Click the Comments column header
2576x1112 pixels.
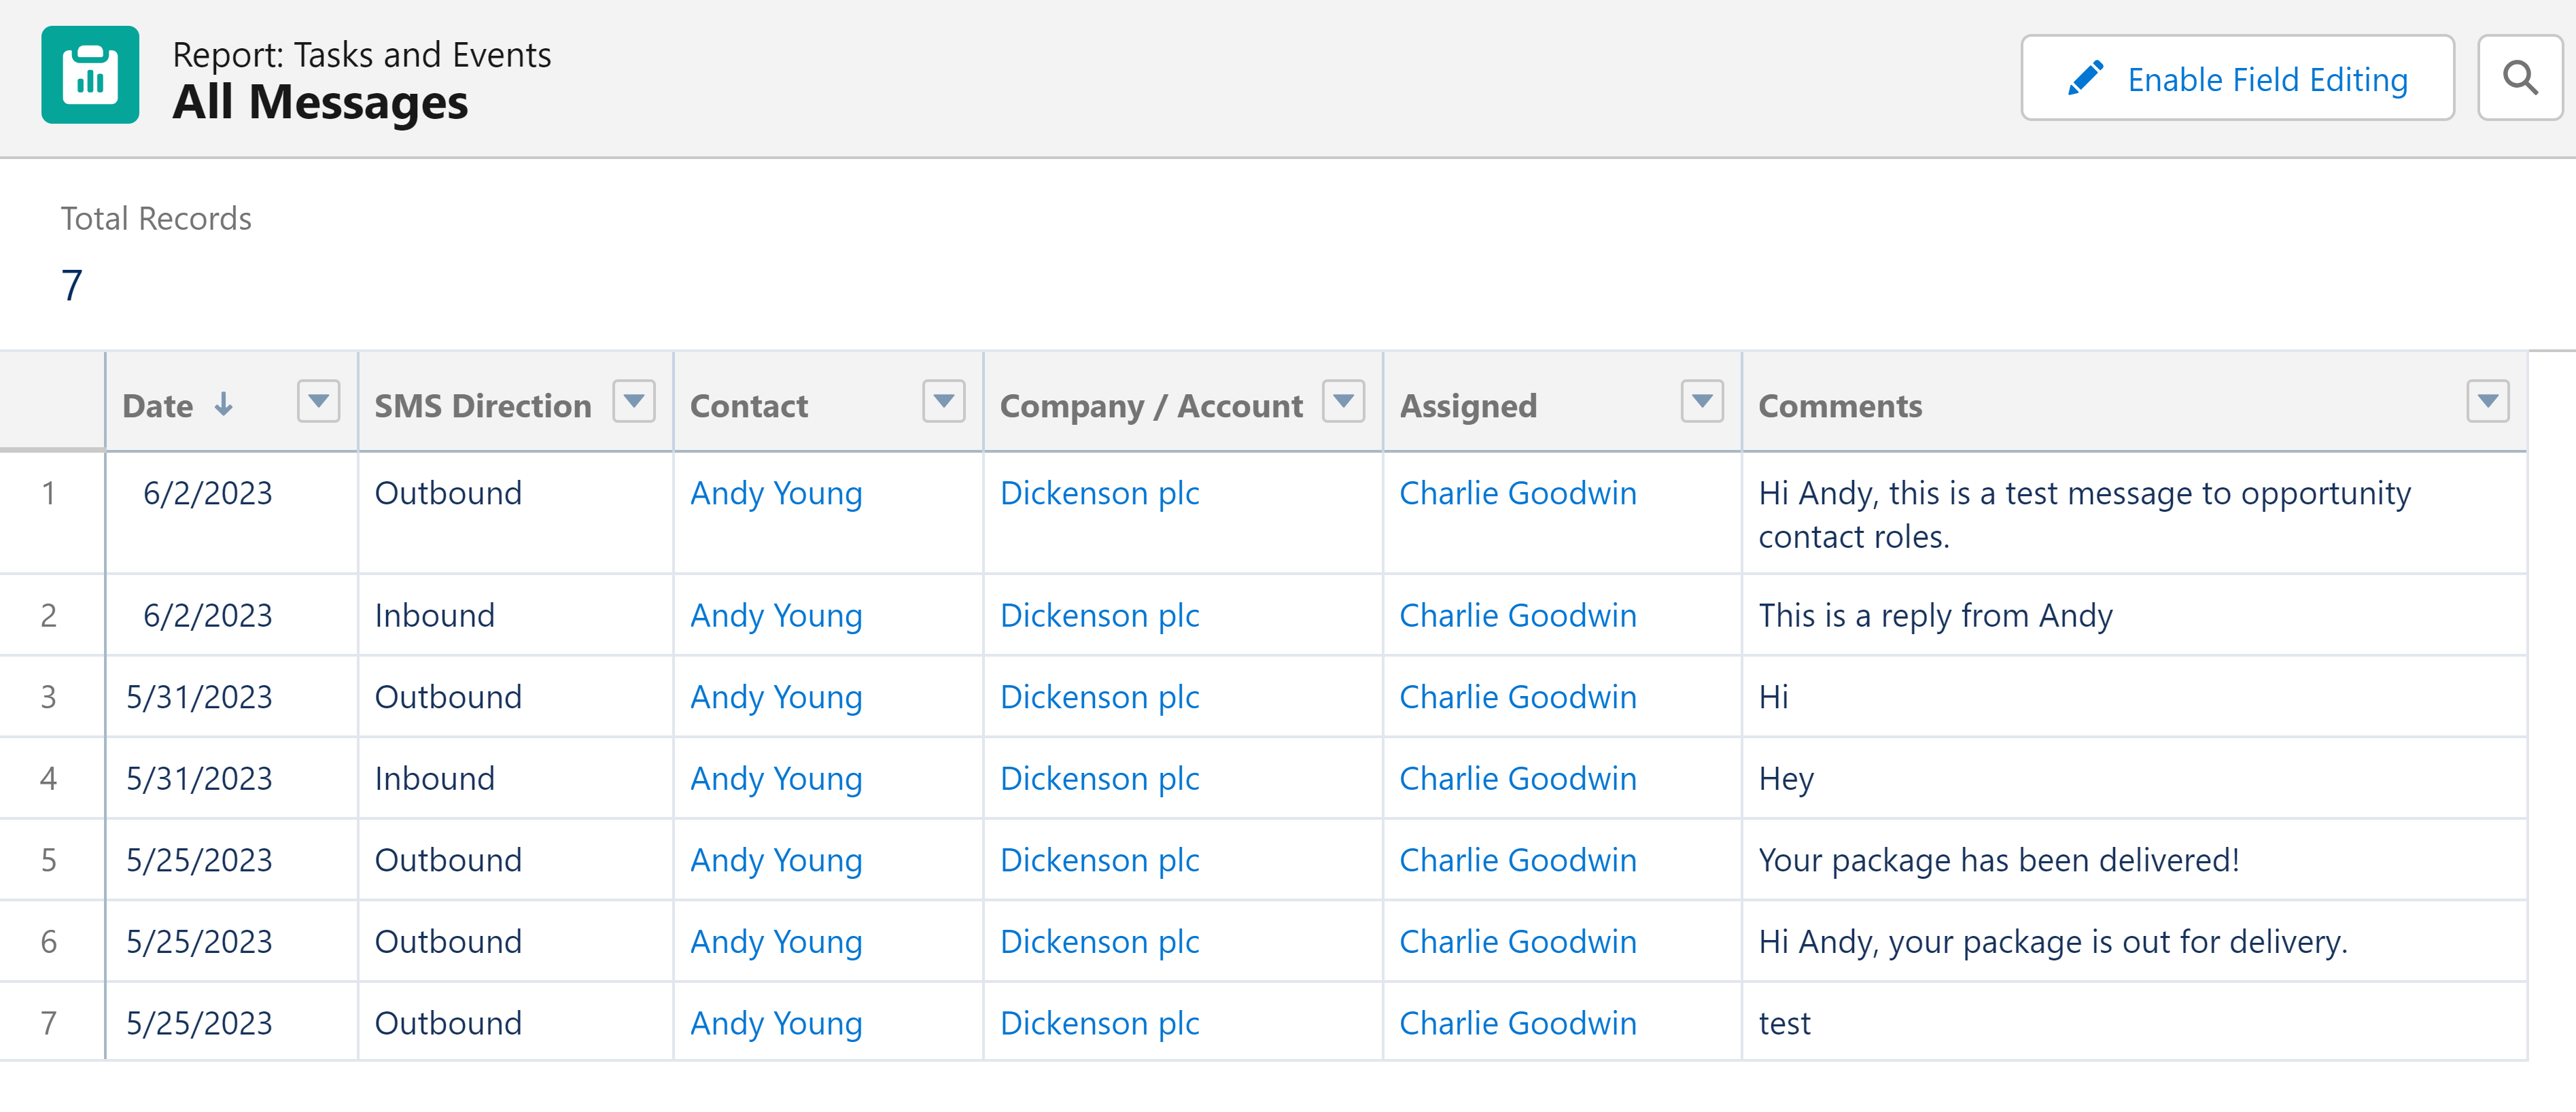[x=1840, y=405]
